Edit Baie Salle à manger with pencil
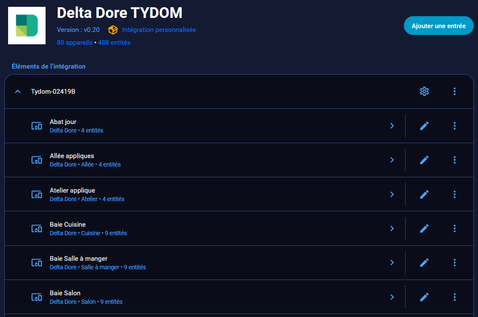Screen dimensions: 478x317 (424, 263)
